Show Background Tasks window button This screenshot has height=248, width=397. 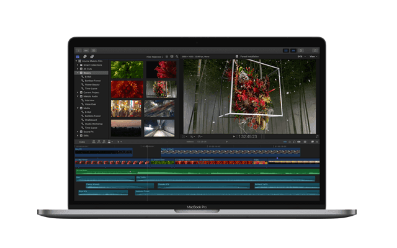pos(94,51)
